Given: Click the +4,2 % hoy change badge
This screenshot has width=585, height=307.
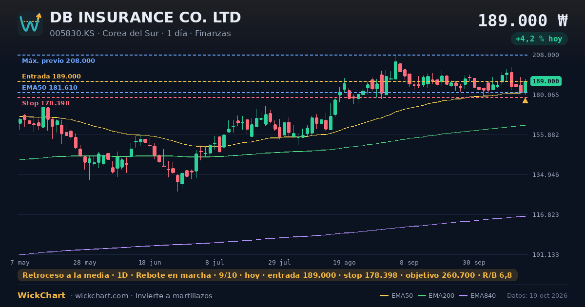Looking at the screenshot, I should pyautogui.click(x=539, y=39).
